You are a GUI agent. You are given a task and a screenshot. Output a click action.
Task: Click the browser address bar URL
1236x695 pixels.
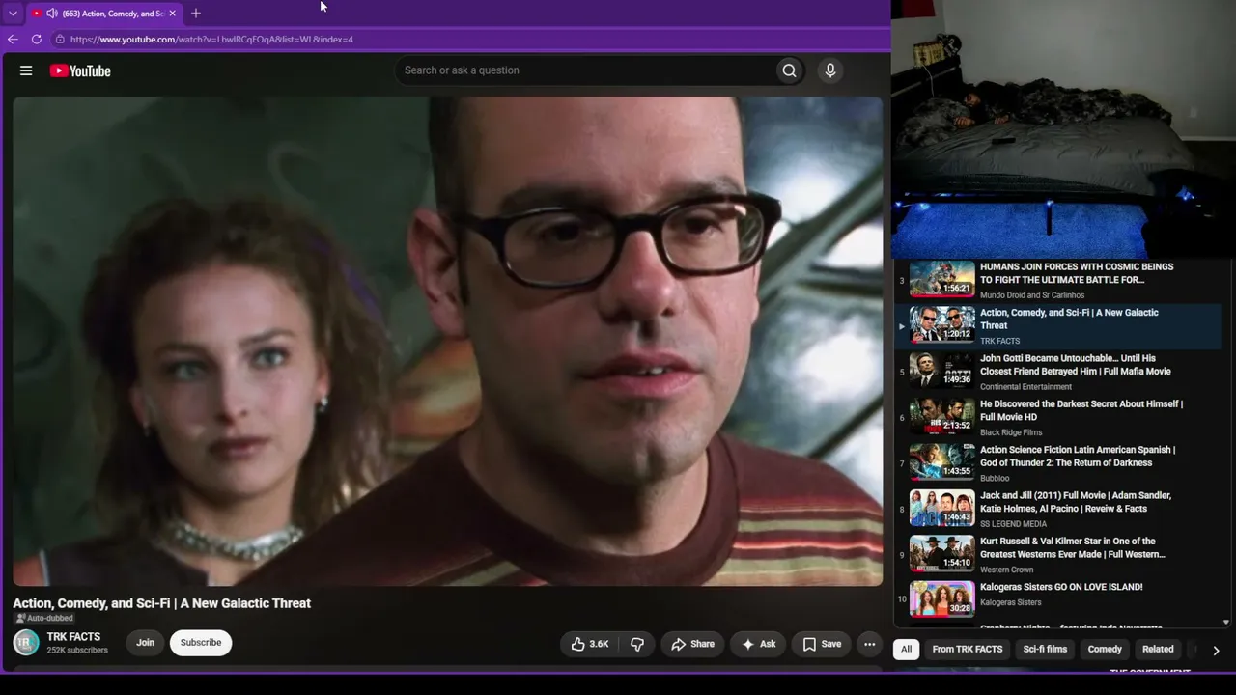211,40
